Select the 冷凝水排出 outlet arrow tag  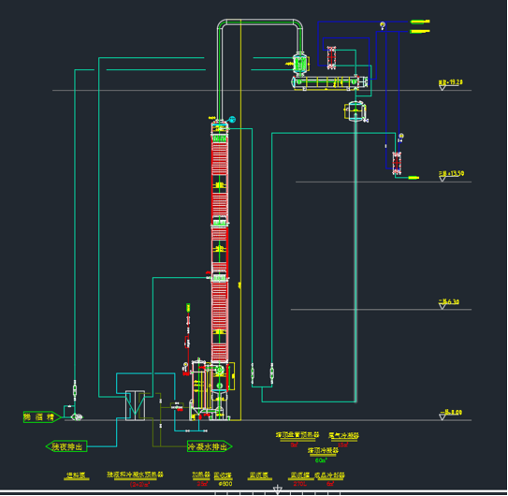(x=210, y=446)
